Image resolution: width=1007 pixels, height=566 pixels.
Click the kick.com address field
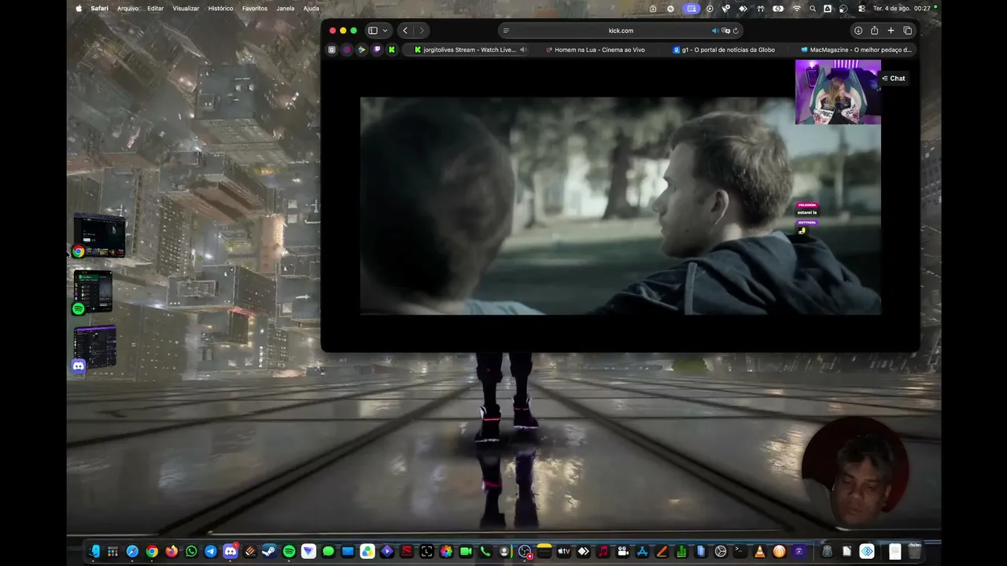coord(621,31)
